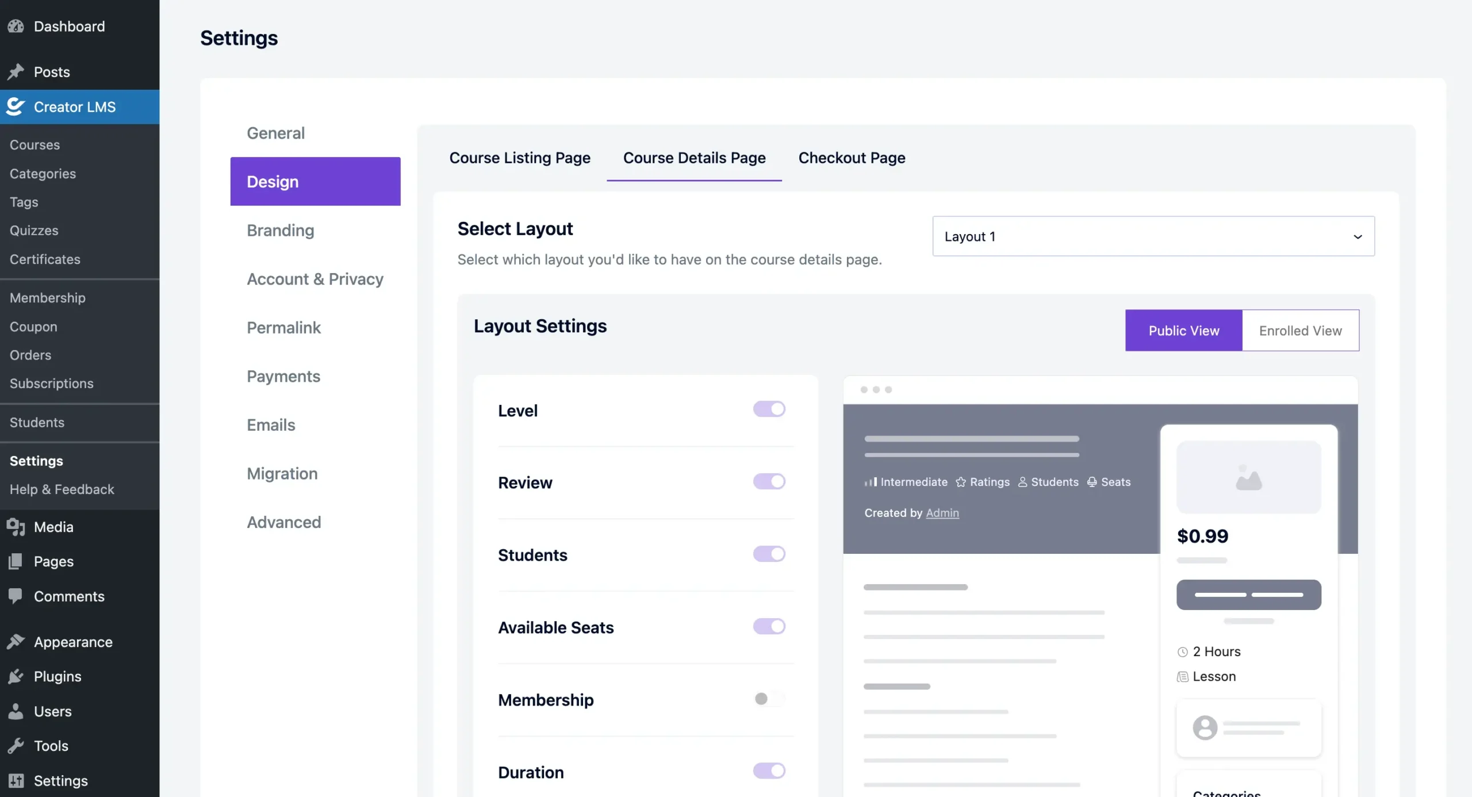Select the Pages icon in sidebar
Screen dimensions: 1472x797
pos(16,561)
